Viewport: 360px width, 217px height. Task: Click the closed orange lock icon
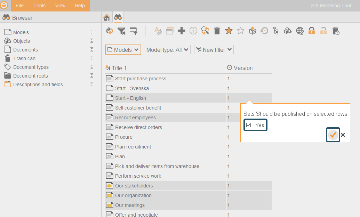312,31
